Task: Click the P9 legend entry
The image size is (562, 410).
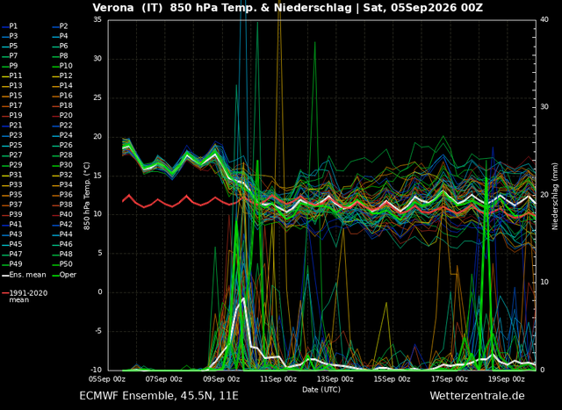Action: pyautogui.click(x=10, y=66)
